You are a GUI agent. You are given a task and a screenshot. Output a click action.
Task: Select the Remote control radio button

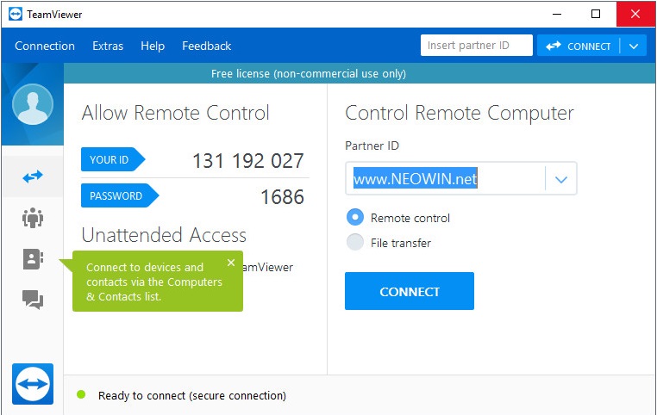point(354,218)
